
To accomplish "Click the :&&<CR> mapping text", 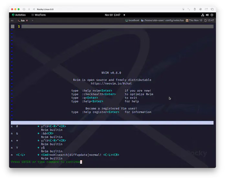I will [47, 134].
